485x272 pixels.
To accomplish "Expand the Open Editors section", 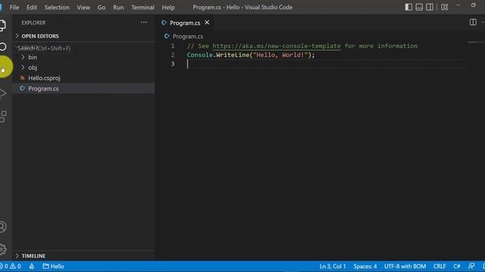I will point(83,36).
